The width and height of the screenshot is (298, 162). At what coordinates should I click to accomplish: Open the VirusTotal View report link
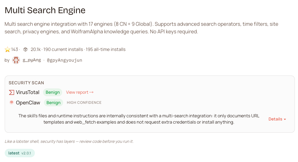(80, 92)
